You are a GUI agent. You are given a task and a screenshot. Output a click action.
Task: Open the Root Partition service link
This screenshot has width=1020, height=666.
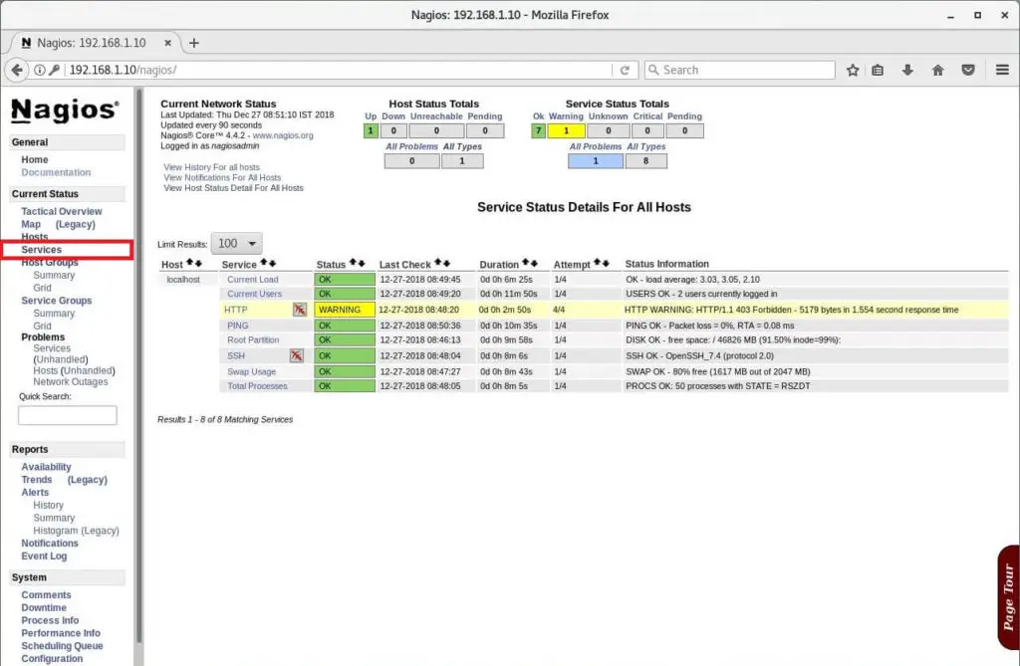(253, 340)
